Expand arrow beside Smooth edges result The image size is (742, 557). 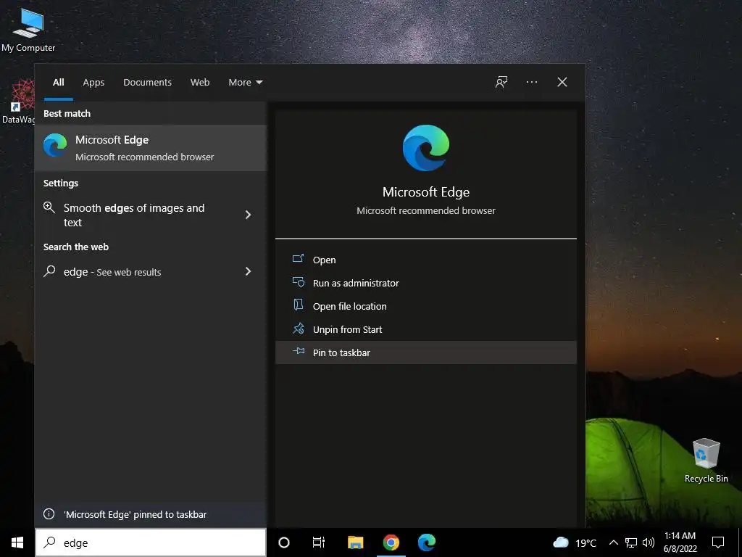pyautogui.click(x=248, y=215)
